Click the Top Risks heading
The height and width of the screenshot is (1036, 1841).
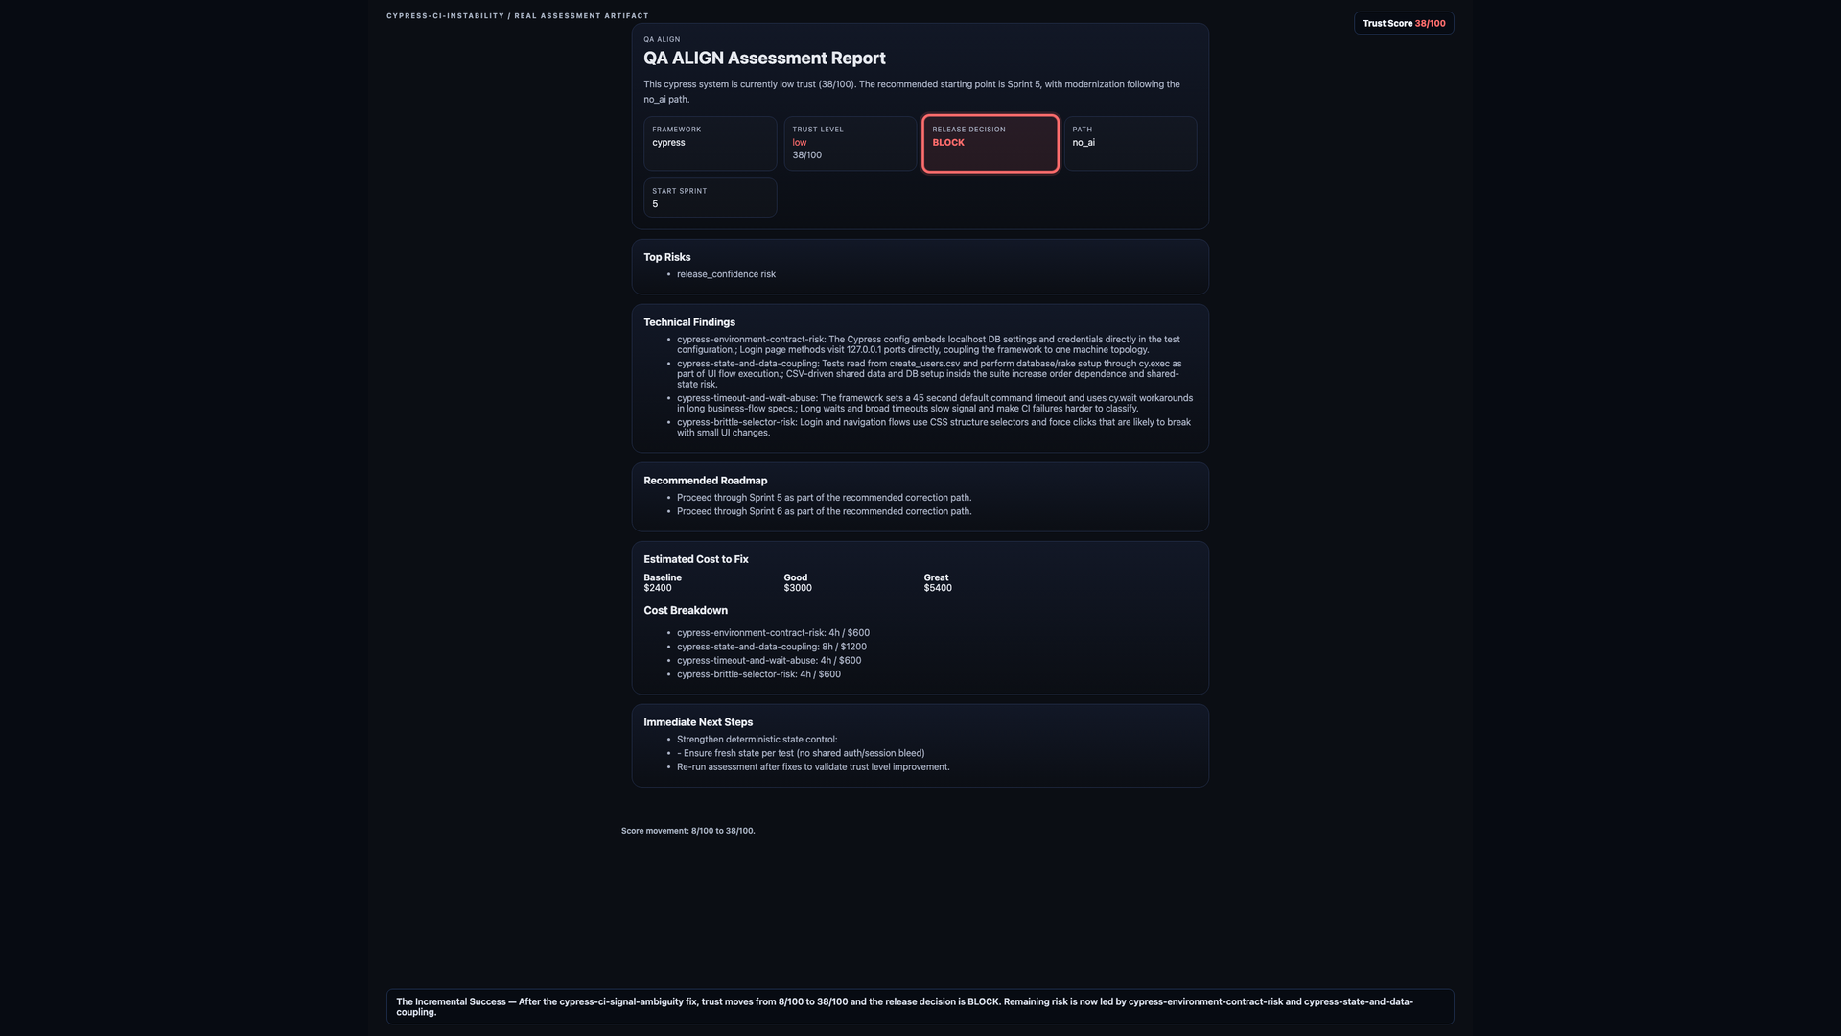pyautogui.click(x=667, y=257)
